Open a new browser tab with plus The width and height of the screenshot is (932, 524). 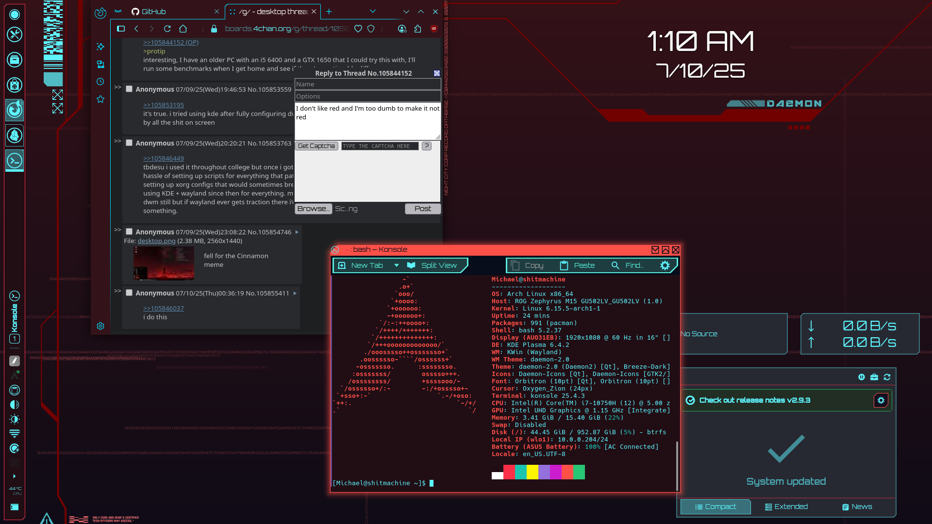[329, 11]
